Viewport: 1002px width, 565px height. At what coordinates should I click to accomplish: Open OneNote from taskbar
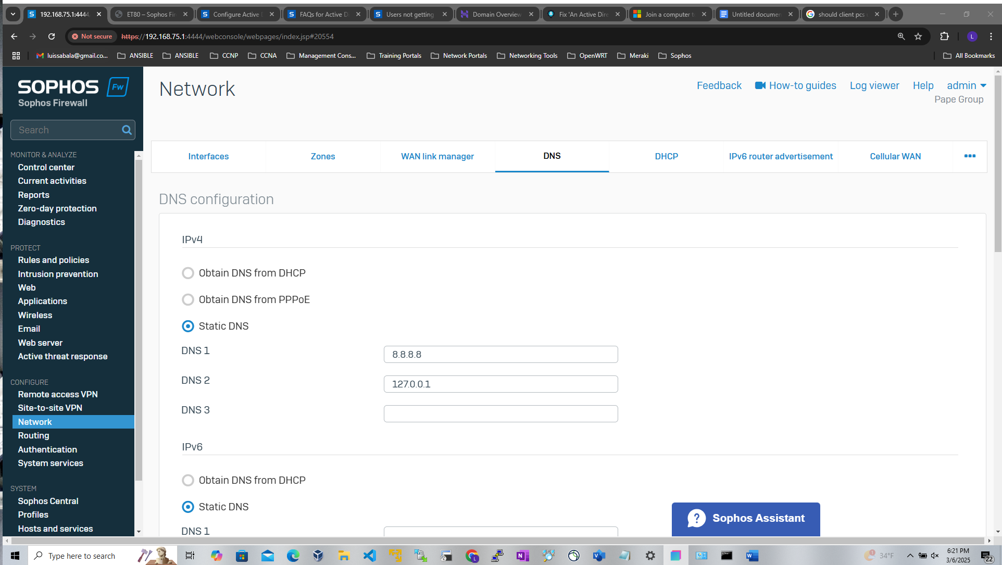[522, 556]
